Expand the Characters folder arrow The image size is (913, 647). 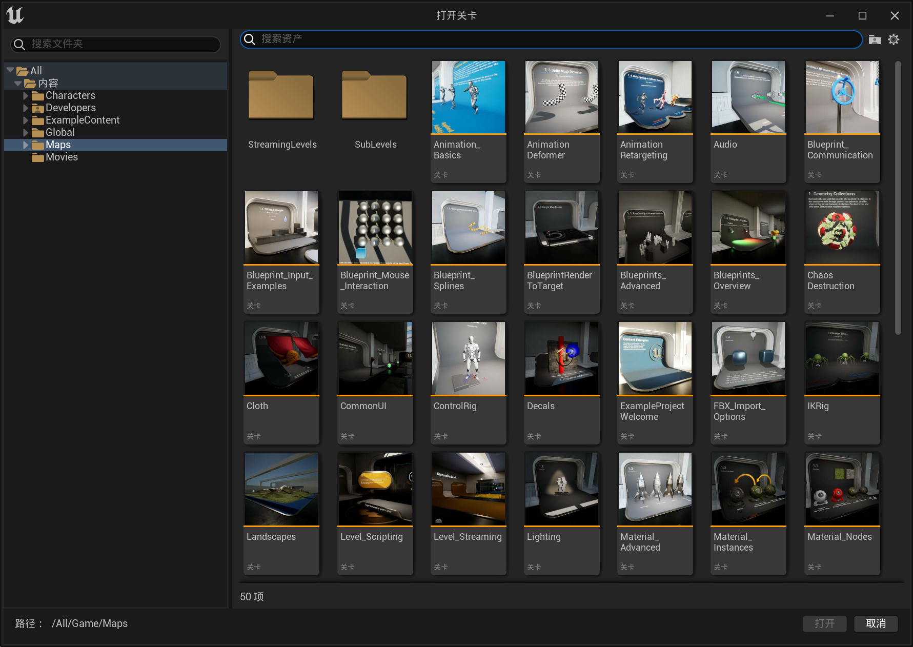coord(26,95)
